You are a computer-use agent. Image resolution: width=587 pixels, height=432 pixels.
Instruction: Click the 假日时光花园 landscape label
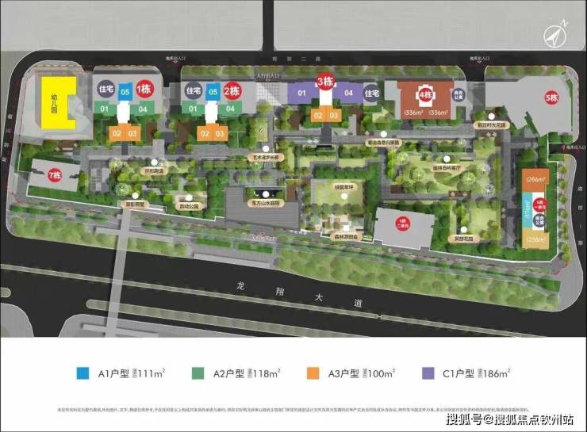[x=491, y=125]
